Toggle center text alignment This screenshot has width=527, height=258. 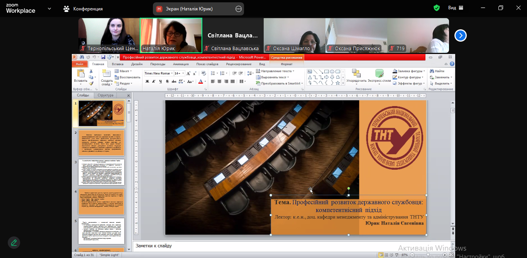click(219, 81)
